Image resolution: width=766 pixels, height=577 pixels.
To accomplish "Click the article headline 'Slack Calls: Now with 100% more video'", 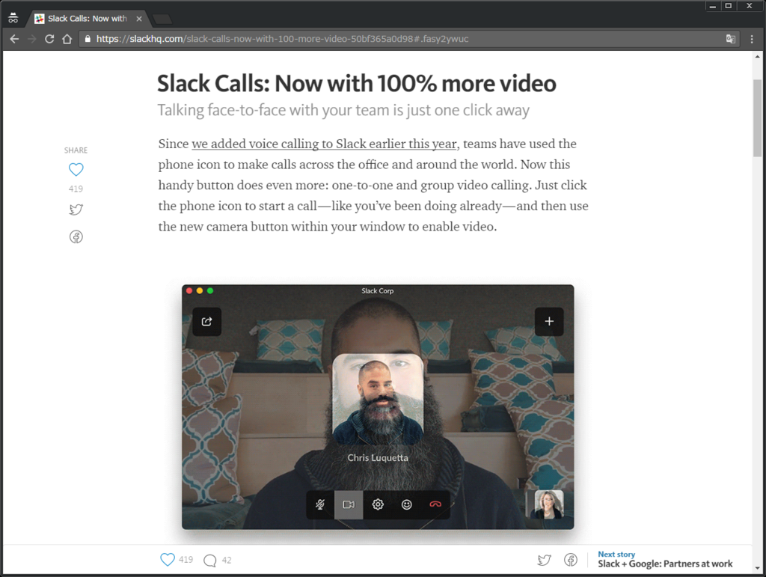I will (x=357, y=84).
